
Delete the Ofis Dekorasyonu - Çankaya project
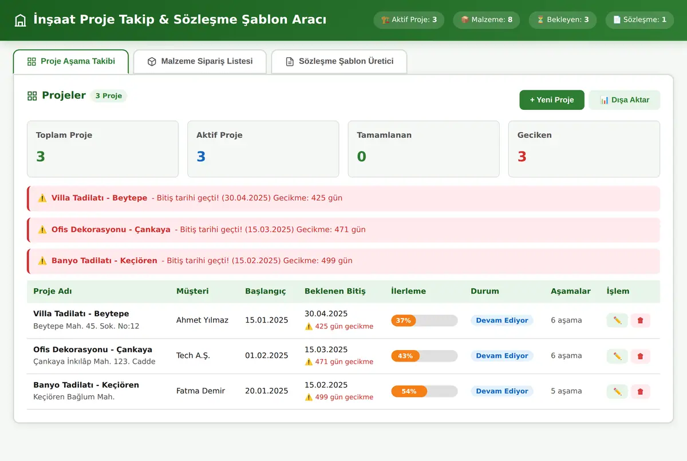(x=640, y=356)
